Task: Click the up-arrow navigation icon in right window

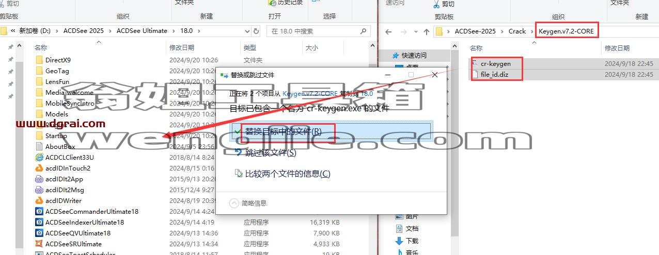Action: [426, 31]
